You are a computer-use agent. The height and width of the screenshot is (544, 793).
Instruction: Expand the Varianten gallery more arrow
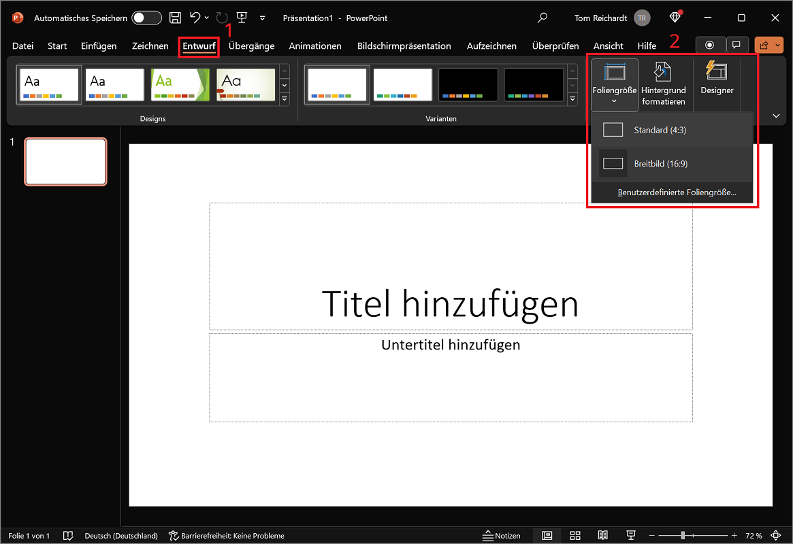[x=572, y=99]
